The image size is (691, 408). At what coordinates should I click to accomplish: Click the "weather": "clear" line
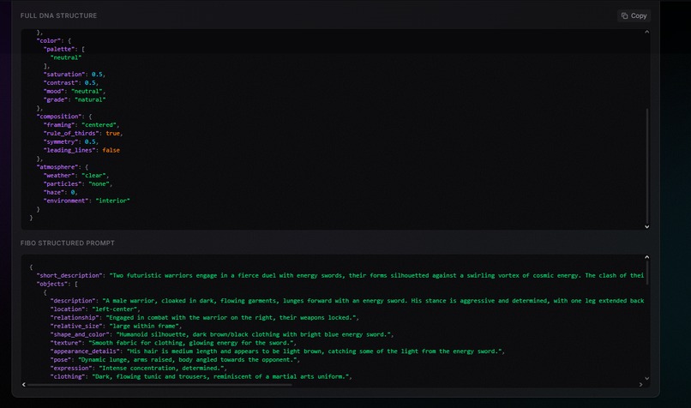point(76,176)
